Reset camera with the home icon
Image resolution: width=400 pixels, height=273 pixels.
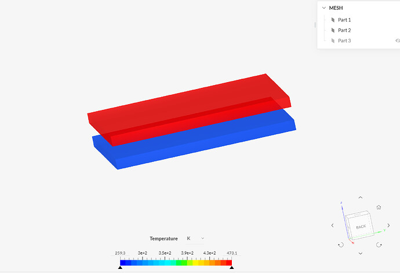pyautogui.click(x=379, y=208)
